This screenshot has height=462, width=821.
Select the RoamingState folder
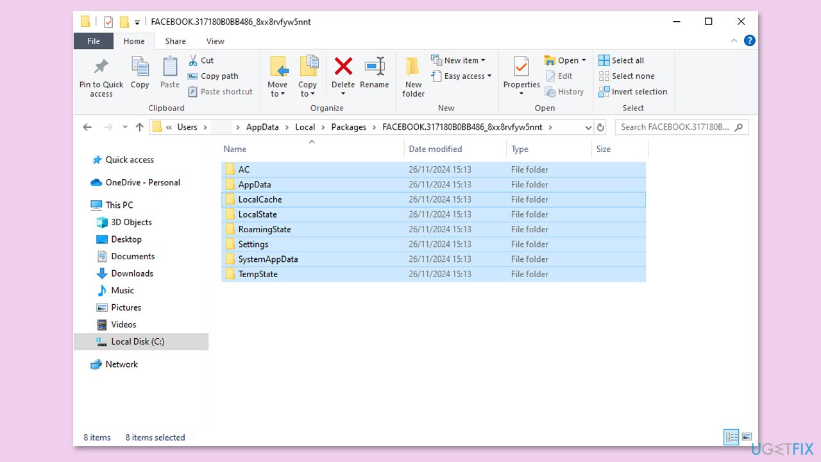coord(434,229)
